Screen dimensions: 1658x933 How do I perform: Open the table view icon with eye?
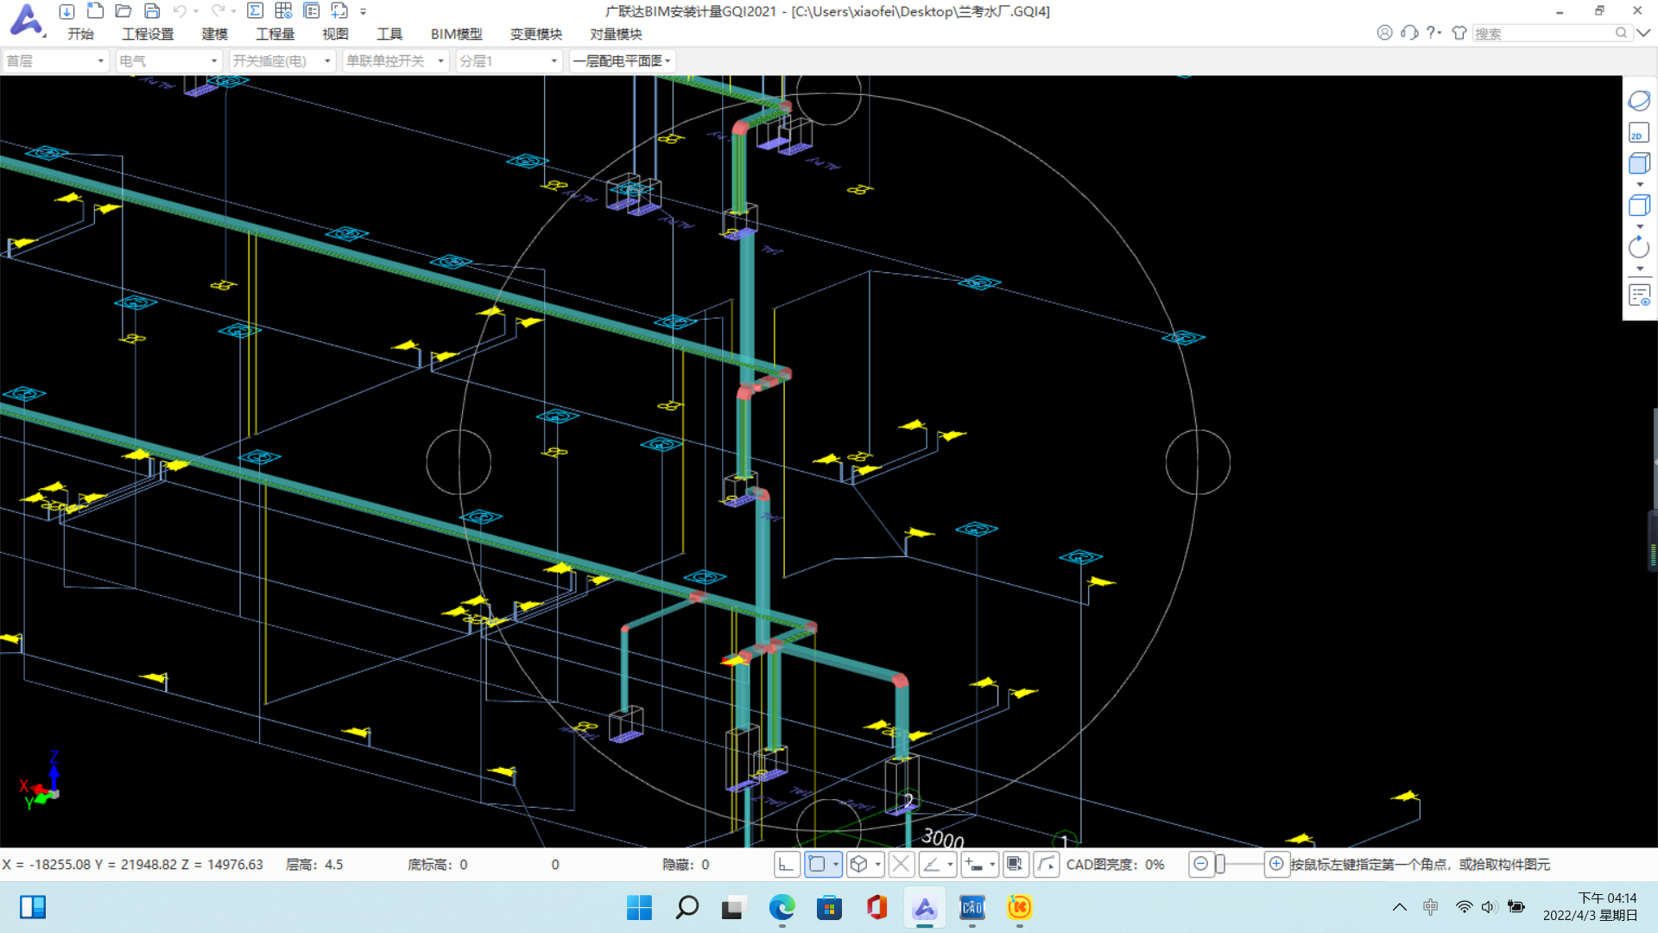tap(283, 11)
